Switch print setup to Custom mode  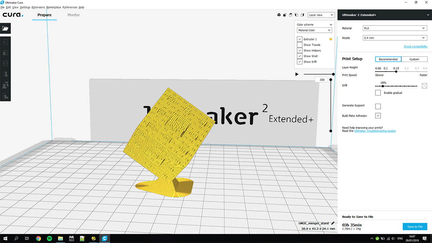414,59
